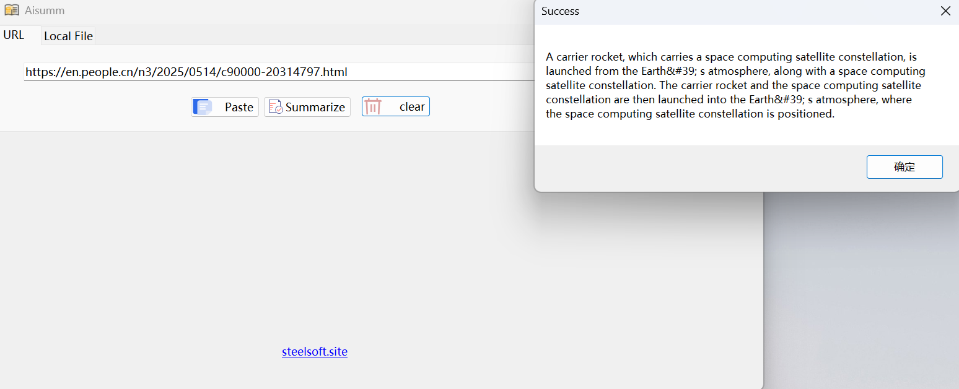Click the Success dialog title bar
Image resolution: width=959 pixels, height=389 pixels.
[731, 11]
